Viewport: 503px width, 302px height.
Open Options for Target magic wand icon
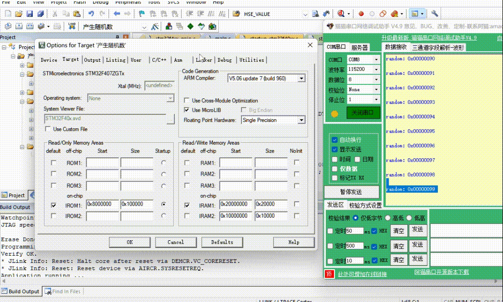coord(155,27)
